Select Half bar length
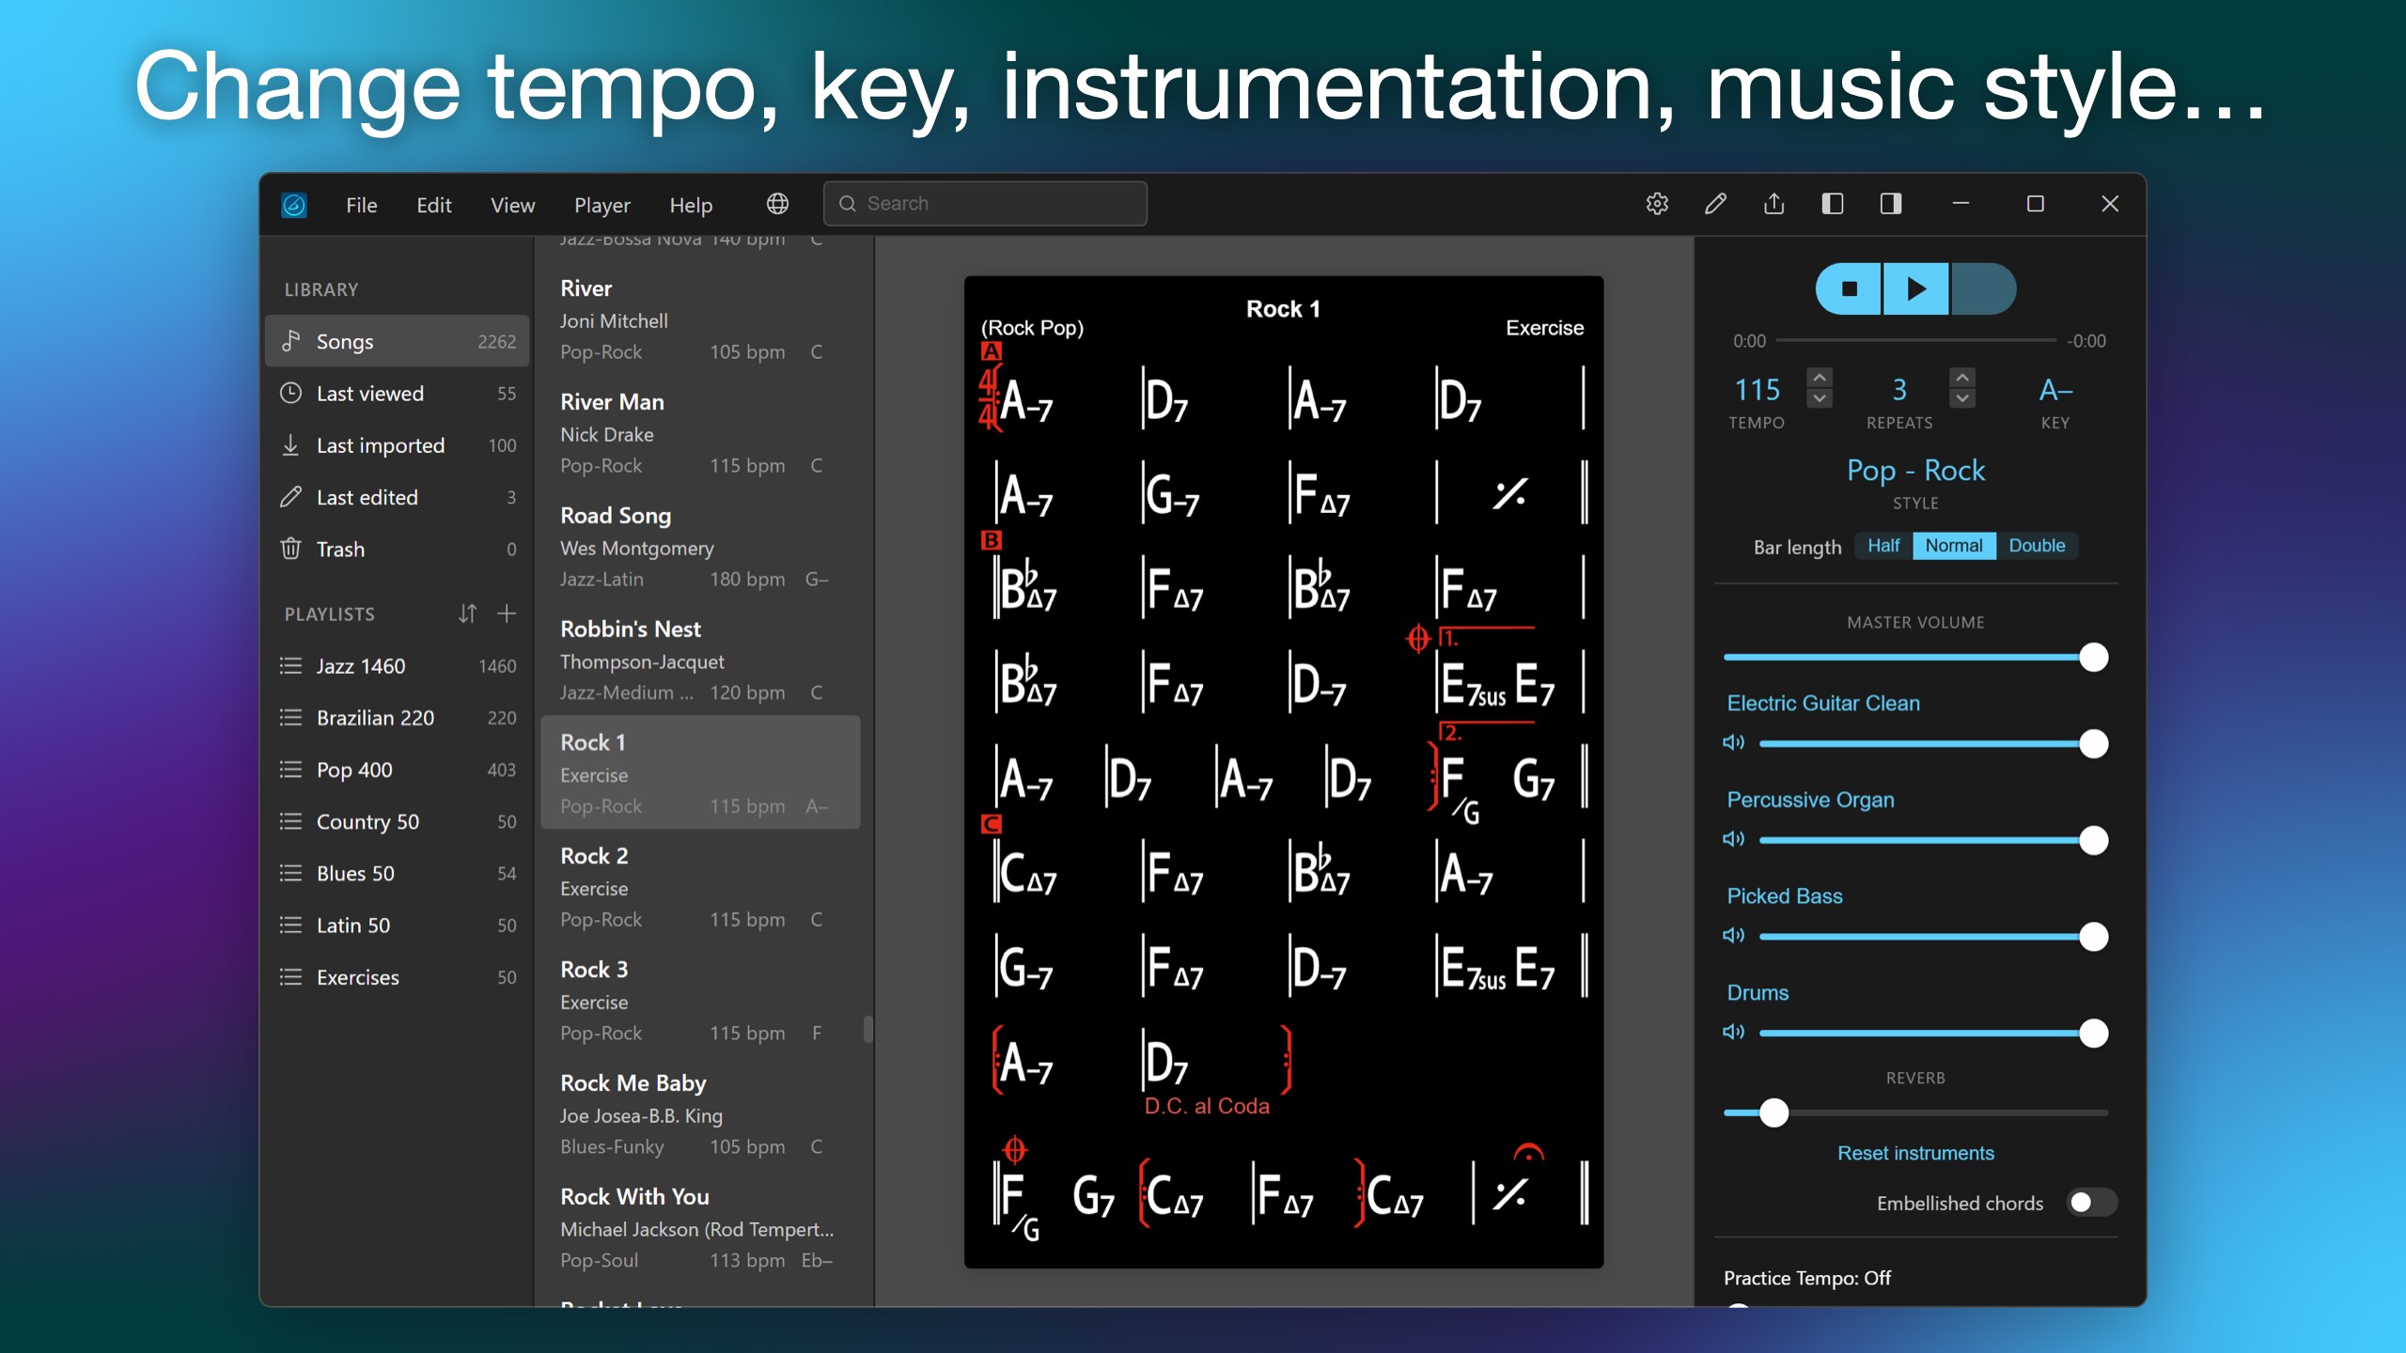Image resolution: width=2406 pixels, height=1353 pixels. coord(1883,546)
